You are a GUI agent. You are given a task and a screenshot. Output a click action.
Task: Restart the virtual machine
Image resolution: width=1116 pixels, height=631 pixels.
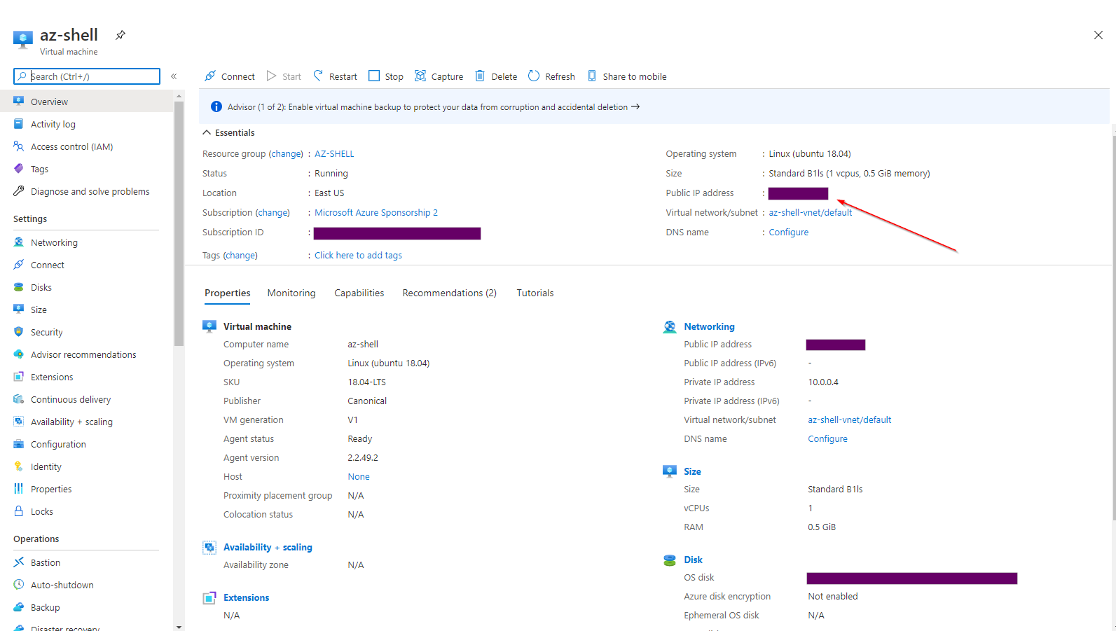coord(335,76)
